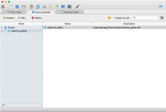This screenshot has height=112, width=166.
Task: Collapse the Project tree node
Action: pyautogui.click(x=2, y=28)
